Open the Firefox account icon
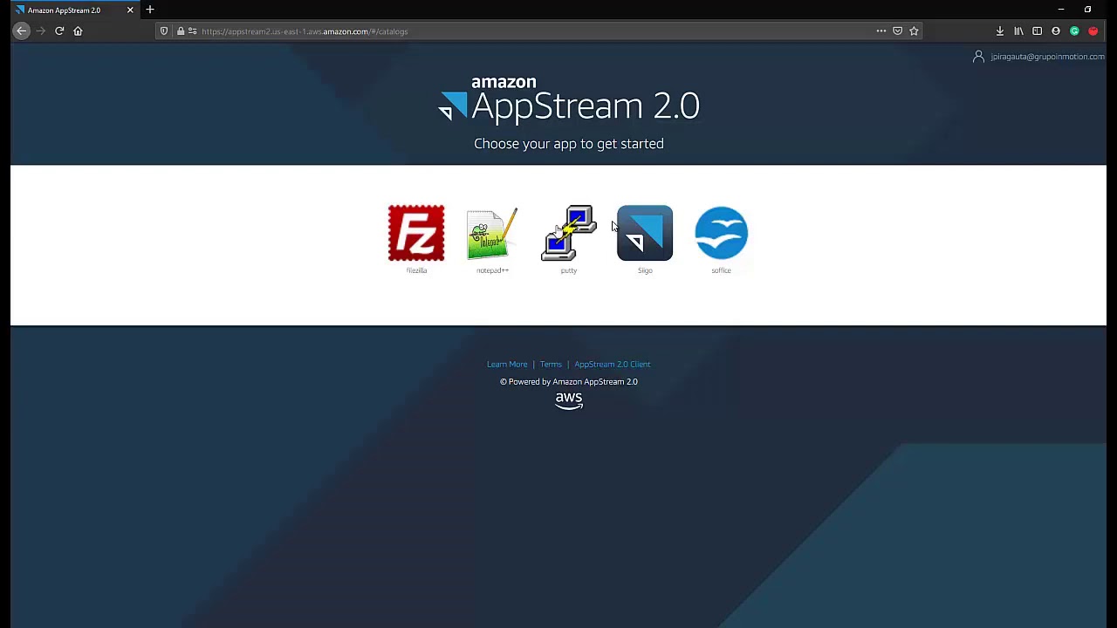Screen dimensions: 1117x628 tap(1056, 31)
